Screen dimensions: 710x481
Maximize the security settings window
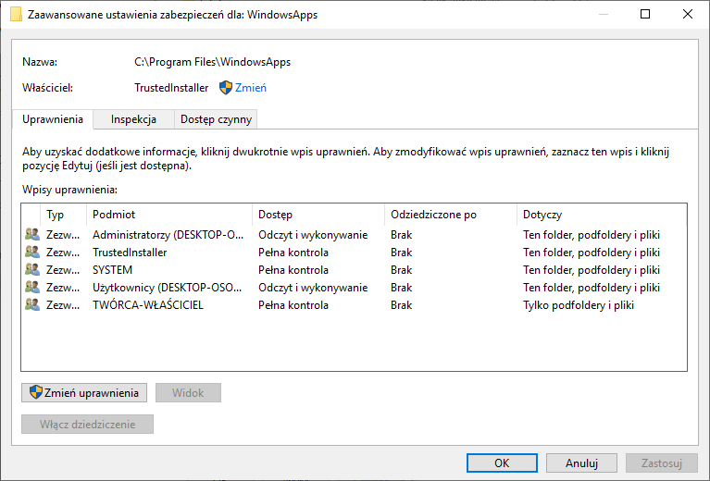(x=645, y=14)
